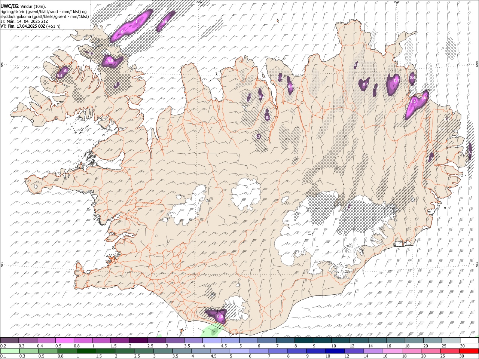Click the 20W longitude label at the top
The width and height of the screenshot is (479, 359).
[199, 2]
